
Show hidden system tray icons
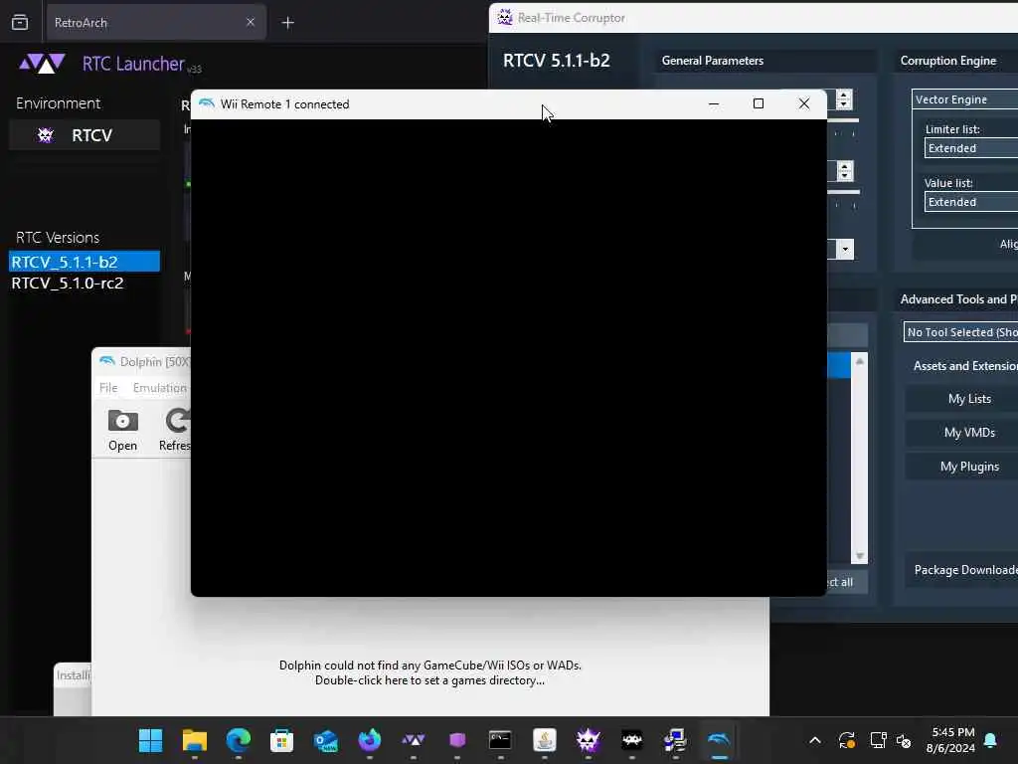click(815, 740)
